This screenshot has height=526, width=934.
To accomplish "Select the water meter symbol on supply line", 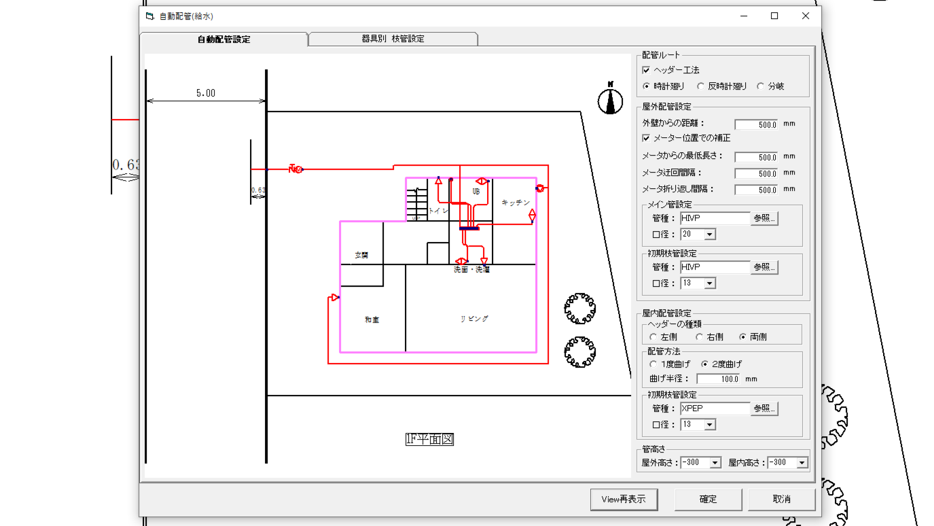I will click(x=295, y=169).
